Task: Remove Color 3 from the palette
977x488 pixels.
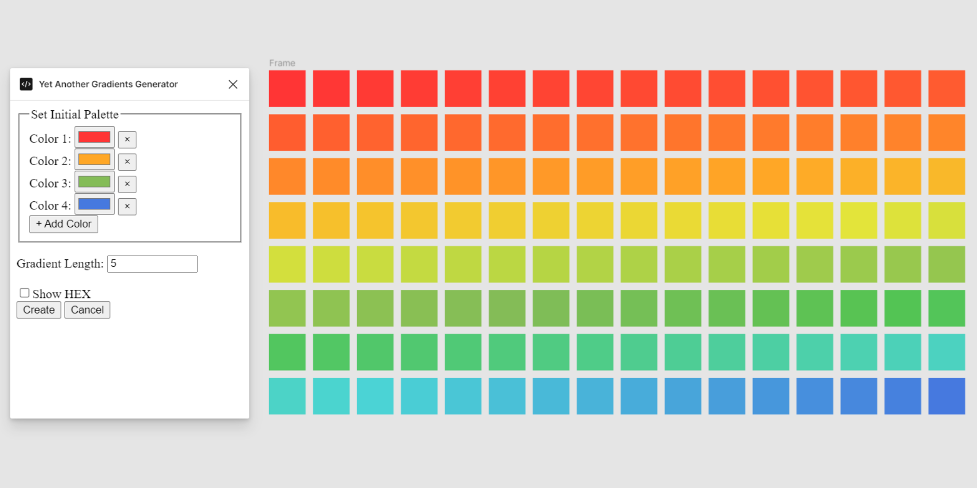Action: point(127,184)
